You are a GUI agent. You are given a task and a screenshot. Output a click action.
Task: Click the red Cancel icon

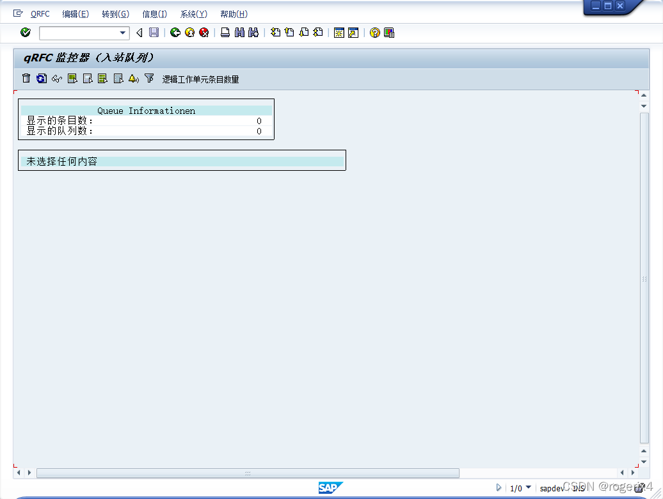pyautogui.click(x=204, y=33)
